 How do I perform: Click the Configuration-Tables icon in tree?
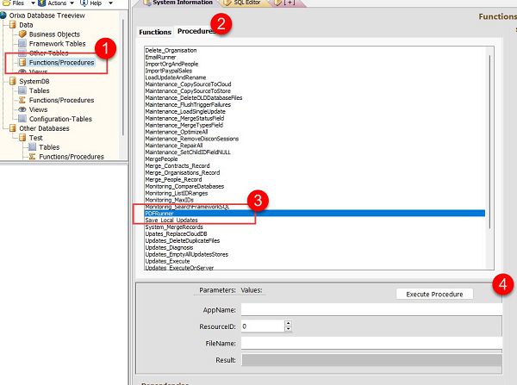(23, 119)
